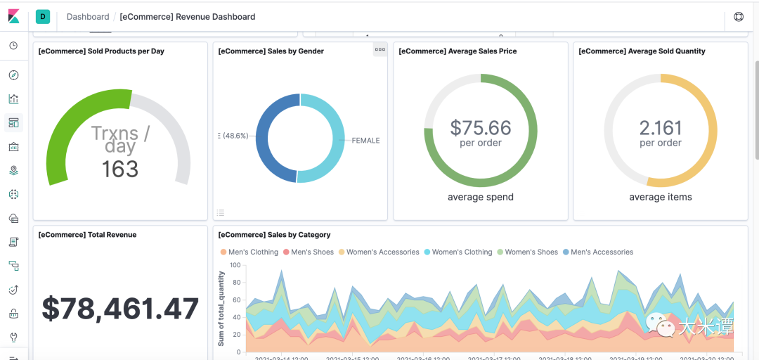The image size is (759, 360).
Task: Open panel options on Sales by Gender
Action: [x=380, y=49]
